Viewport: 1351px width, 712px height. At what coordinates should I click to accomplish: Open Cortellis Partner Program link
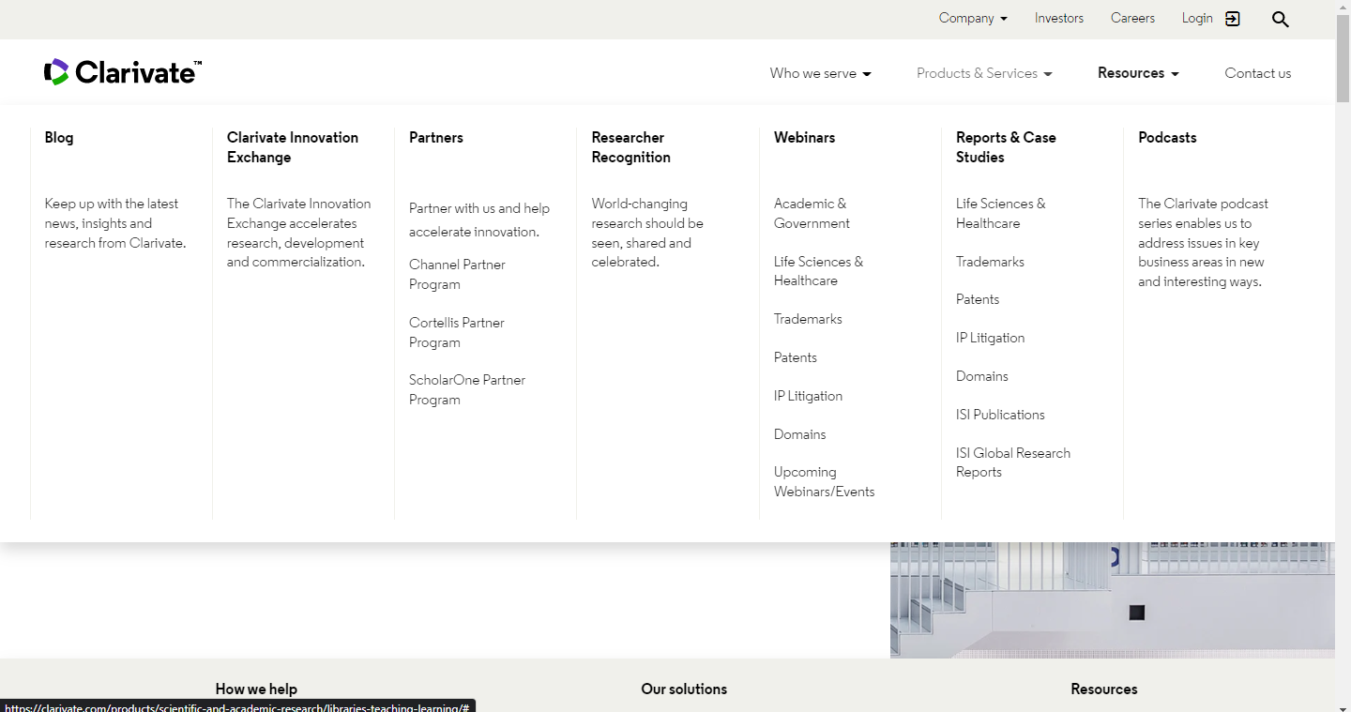pyautogui.click(x=457, y=332)
